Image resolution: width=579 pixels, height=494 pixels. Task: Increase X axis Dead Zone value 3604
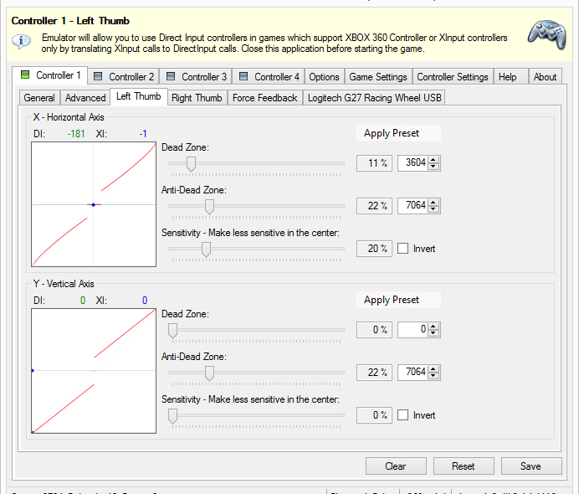(x=433, y=160)
